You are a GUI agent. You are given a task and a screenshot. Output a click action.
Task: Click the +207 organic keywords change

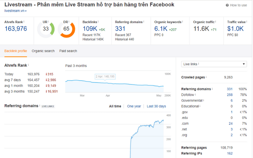click(x=173, y=30)
